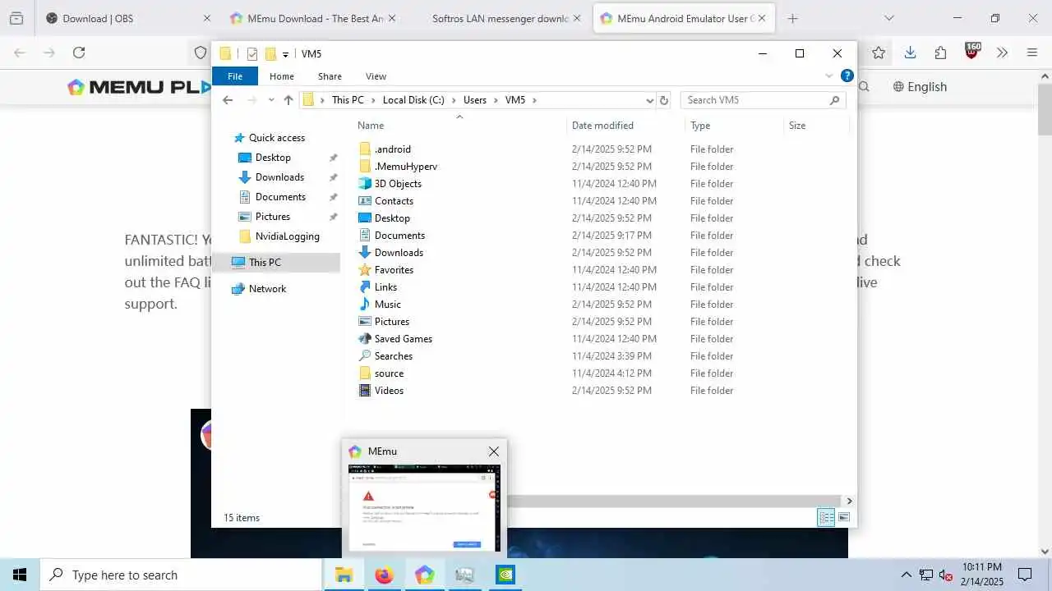Open recent locations dropdown arrow
Screen dimensions: 1052x591
pos(270,100)
